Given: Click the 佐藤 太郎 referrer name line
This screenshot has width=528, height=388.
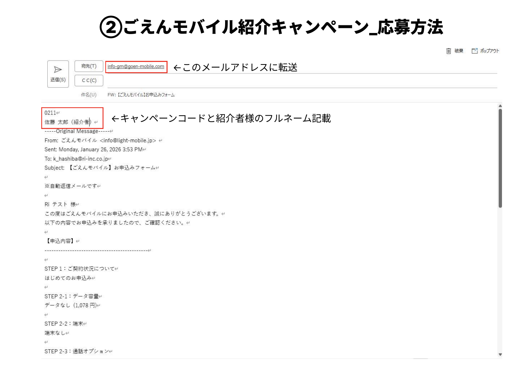Looking at the screenshot, I should coord(67,122).
